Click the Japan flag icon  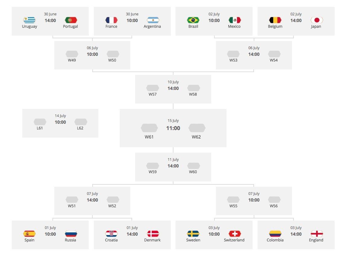coord(317,20)
